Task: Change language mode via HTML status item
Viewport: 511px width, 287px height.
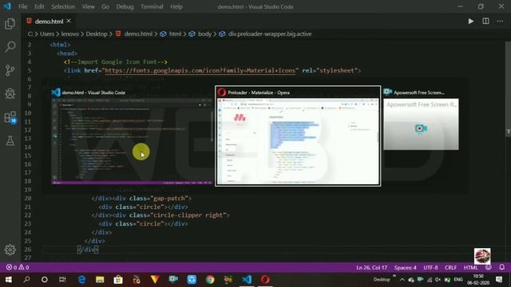Action: coord(470,268)
